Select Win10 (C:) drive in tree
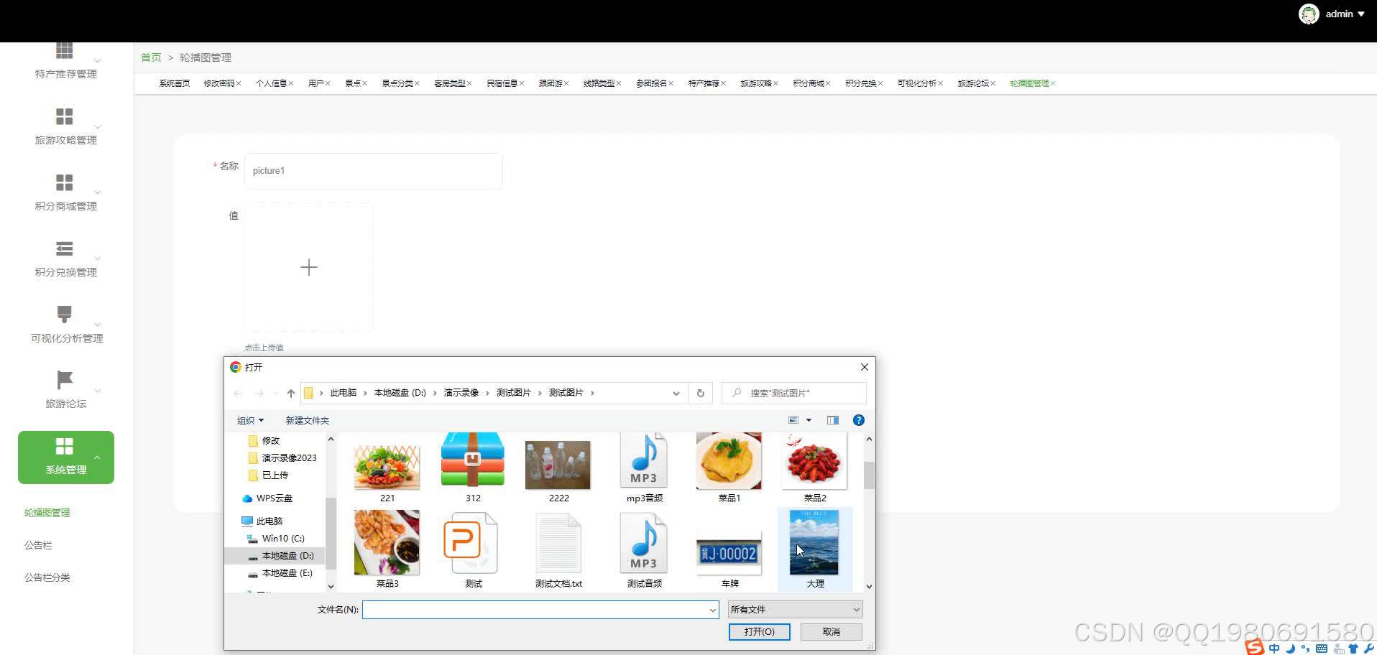This screenshot has height=655, width=1377. pyautogui.click(x=276, y=538)
